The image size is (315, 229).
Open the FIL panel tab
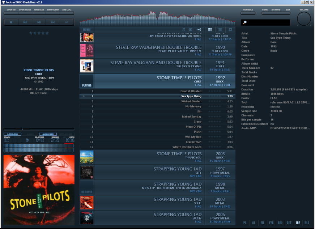click(x=262, y=222)
